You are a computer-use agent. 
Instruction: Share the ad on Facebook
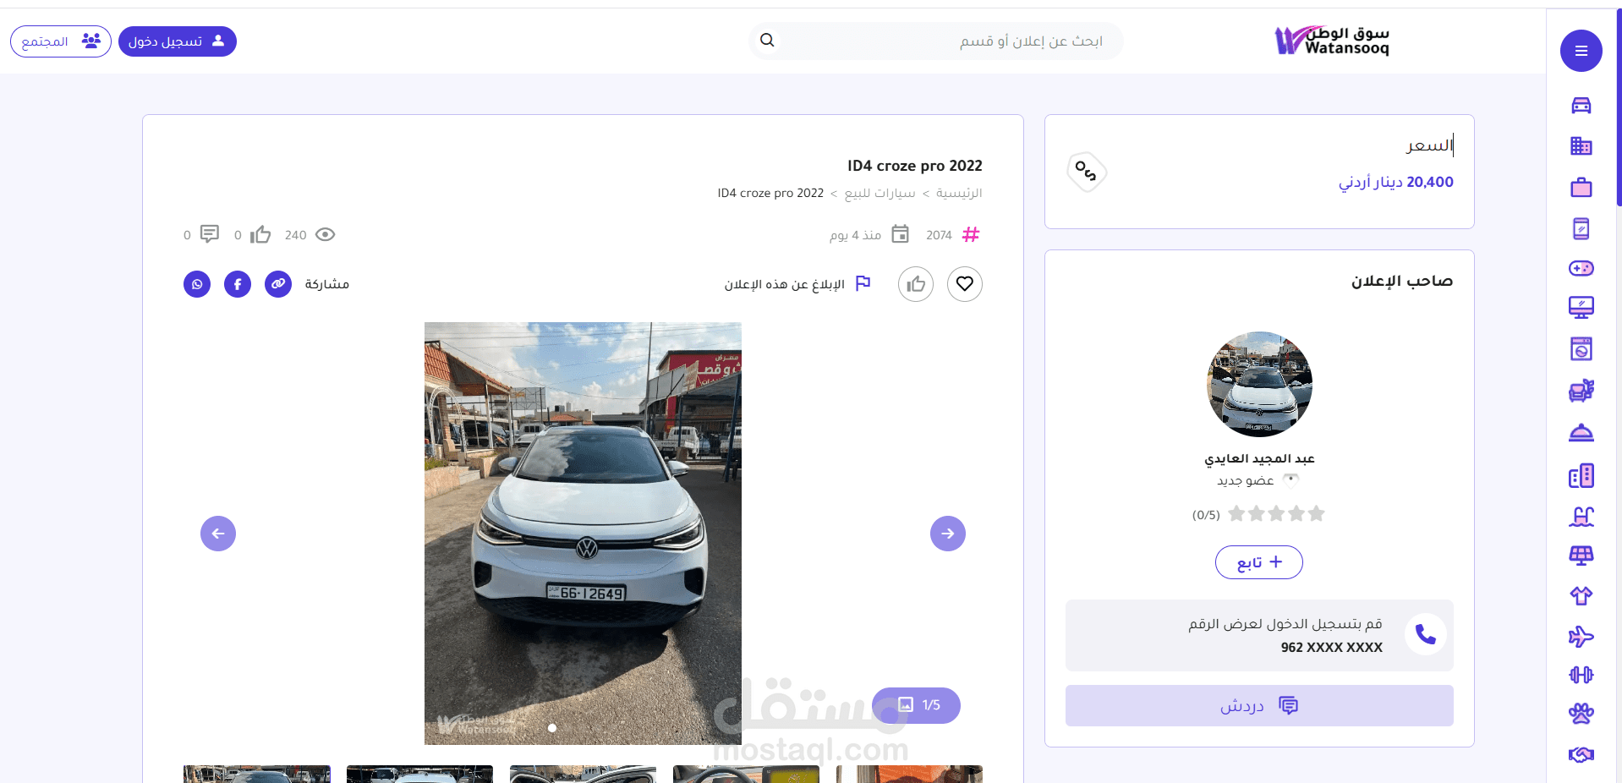pyautogui.click(x=238, y=284)
